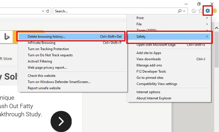Open the Print menu item

point(169,18)
